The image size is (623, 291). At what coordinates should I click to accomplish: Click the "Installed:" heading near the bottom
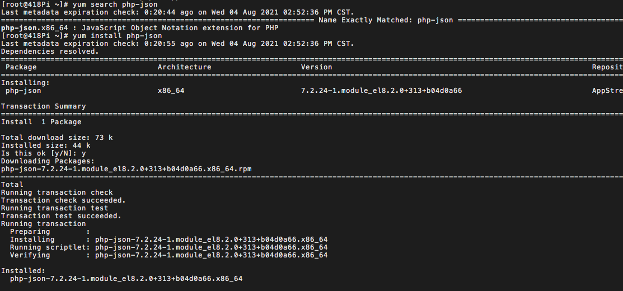pyautogui.click(x=23, y=271)
